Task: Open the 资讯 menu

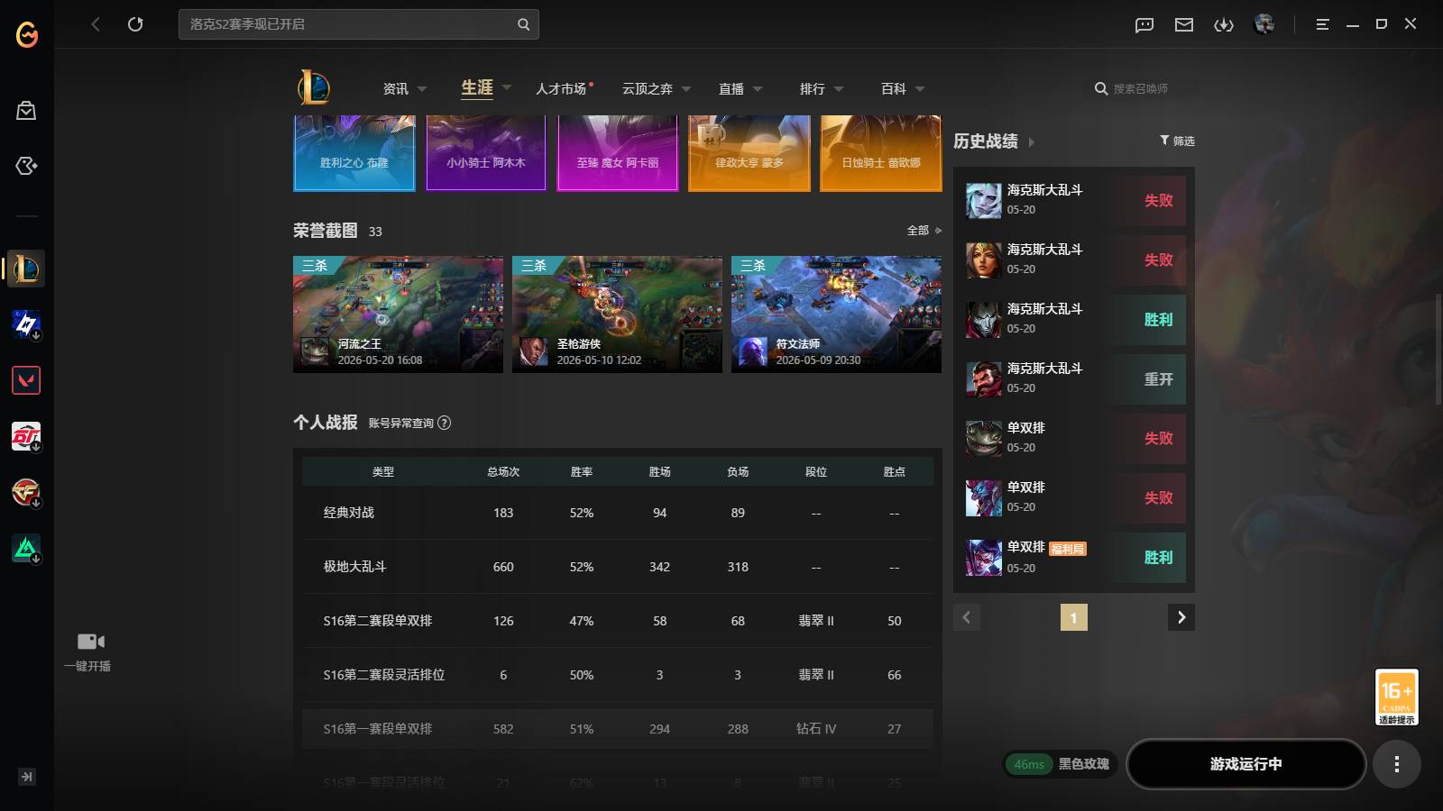Action: coord(396,89)
